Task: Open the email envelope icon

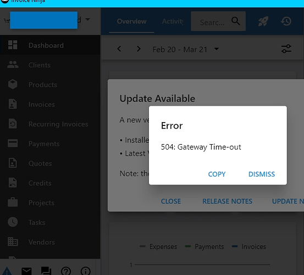Action: tap(26, 271)
